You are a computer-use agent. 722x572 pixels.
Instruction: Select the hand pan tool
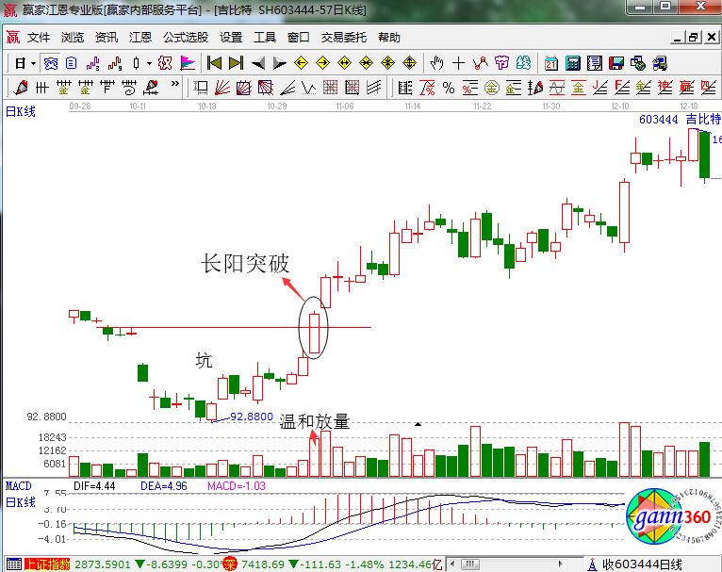click(x=436, y=63)
